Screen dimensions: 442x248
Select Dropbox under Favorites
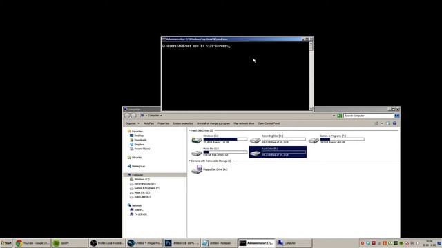[x=139, y=145]
